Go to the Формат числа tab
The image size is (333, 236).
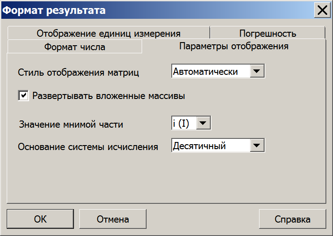pyautogui.click(x=74, y=47)
